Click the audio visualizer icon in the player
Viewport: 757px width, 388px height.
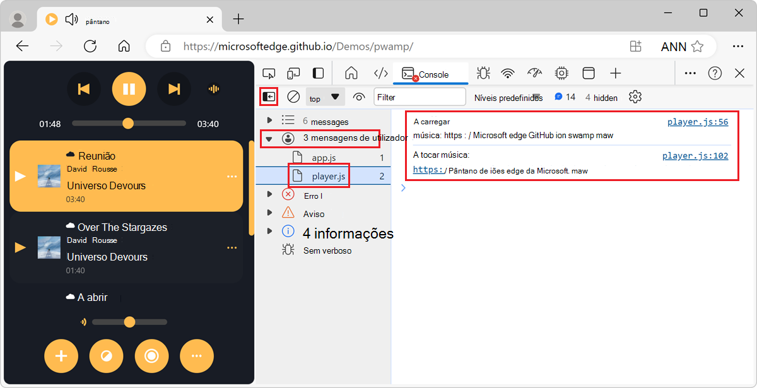(x=213, y=89)
